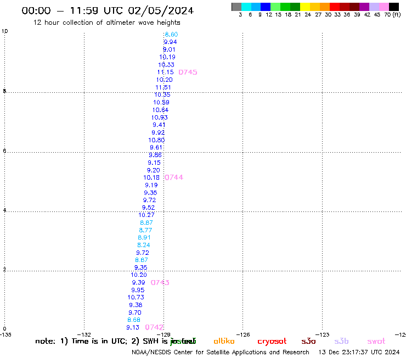The image size is (406, 357).
Task: Click the 9.01 wave height value
Action: (x=169, y=49)
